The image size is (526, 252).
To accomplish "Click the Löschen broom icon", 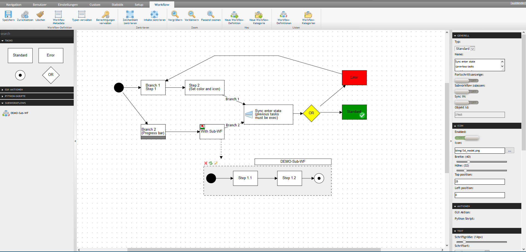I will point(40,14).
